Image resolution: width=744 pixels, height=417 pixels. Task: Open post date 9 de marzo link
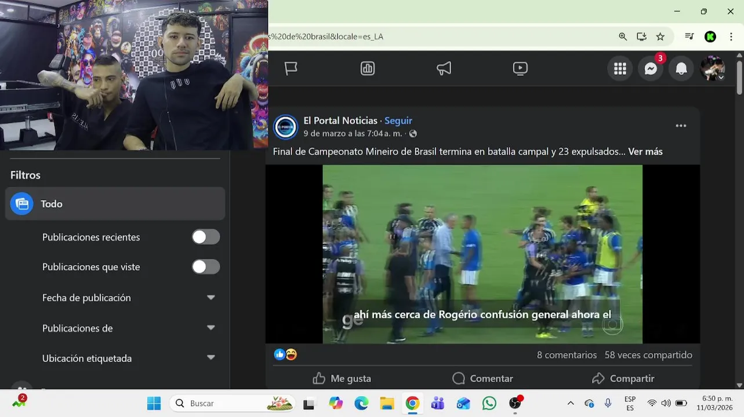pyautogui.click(x=353, y=134)
